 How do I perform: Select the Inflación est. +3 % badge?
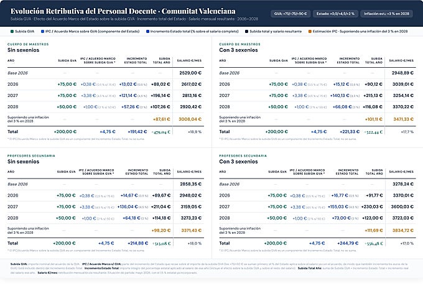[386, 14]
